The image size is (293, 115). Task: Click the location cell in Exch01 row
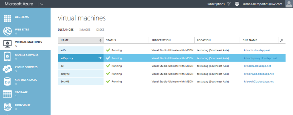coord(213,82)
